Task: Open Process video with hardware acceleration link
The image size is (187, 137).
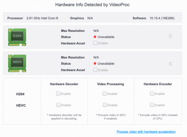Action: pyautogui.click(x=146, y=132)
